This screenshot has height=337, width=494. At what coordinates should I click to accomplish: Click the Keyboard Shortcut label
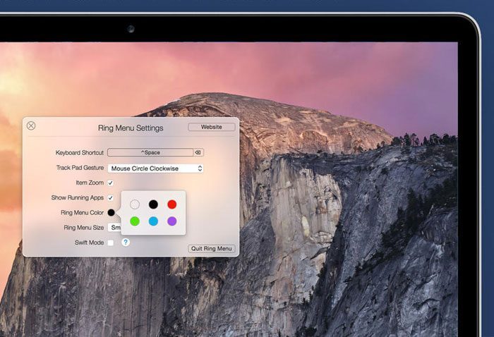point(79,152)
